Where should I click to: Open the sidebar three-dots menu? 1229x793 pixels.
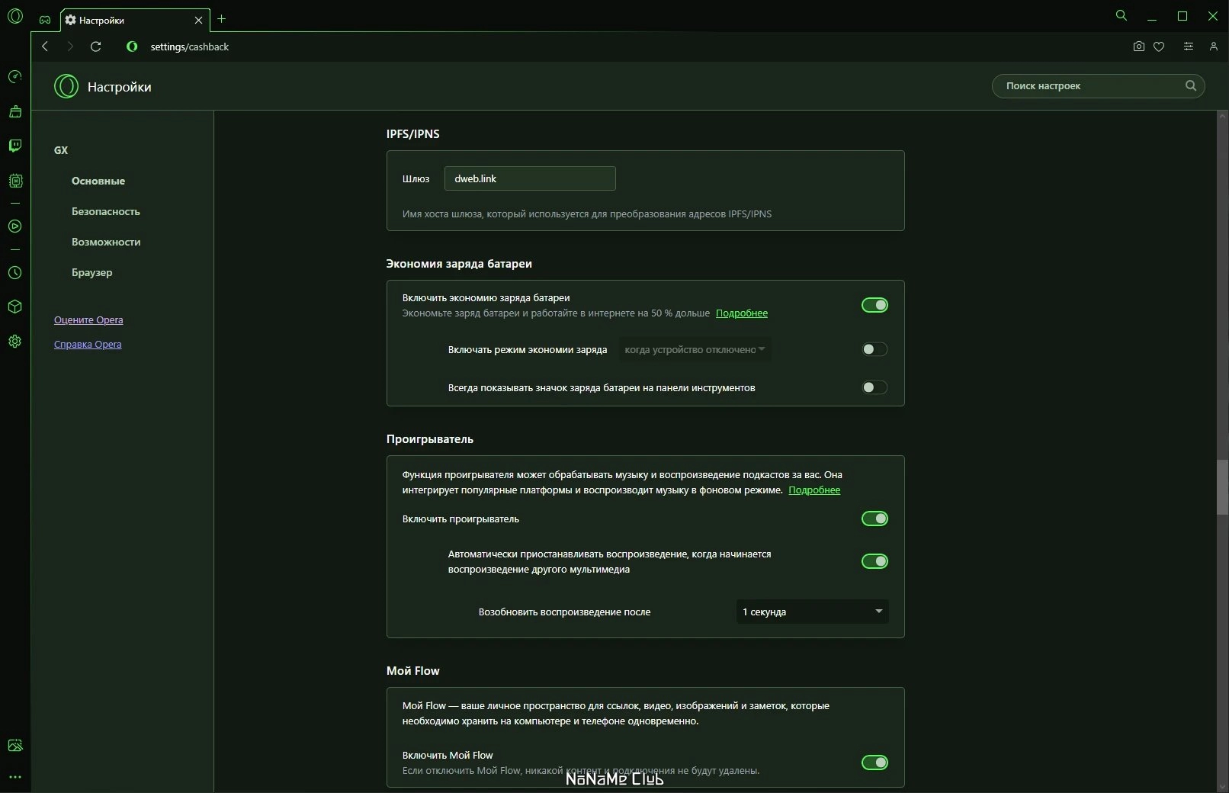15,777
